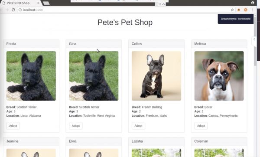Select the Pete's Pet Shop tab
260x157 pixels.
(x=18, y=3)
